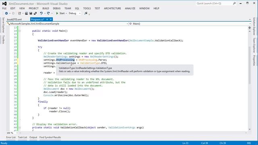Open the Start button dropdown arrow
Image resolution: width=258 pixels, height=145 pixels.
pyautogui.click(x=66, y=13)
